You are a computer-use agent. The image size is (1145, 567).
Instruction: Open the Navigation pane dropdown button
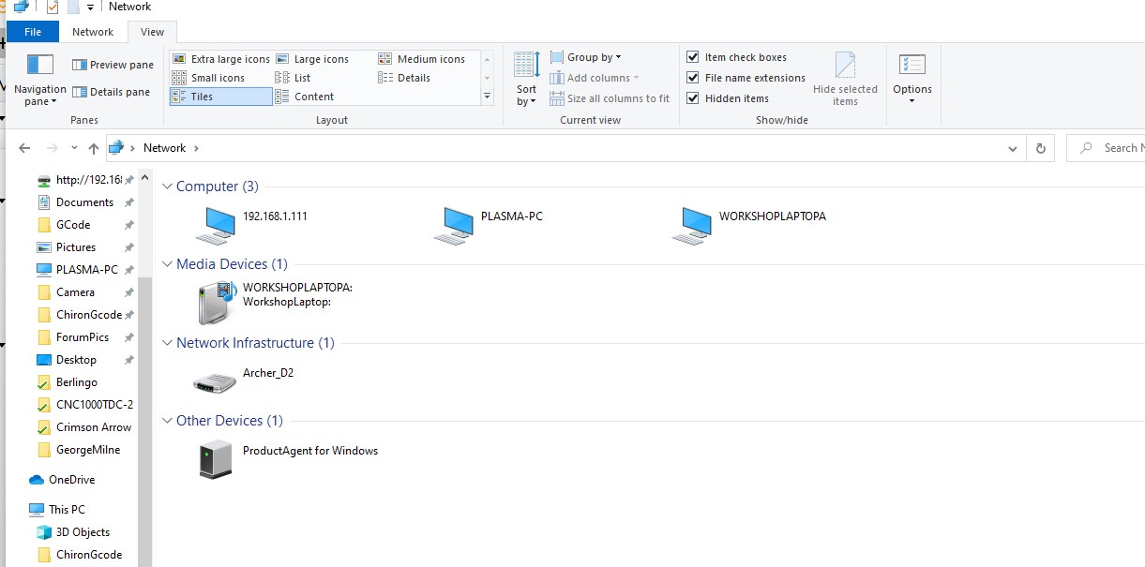[x=40, y=80]
